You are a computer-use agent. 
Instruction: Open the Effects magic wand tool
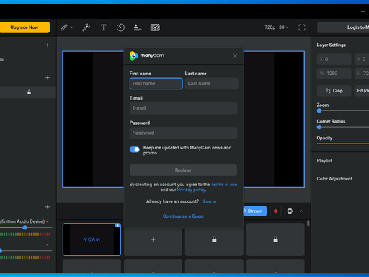click(x=86, y=27)
